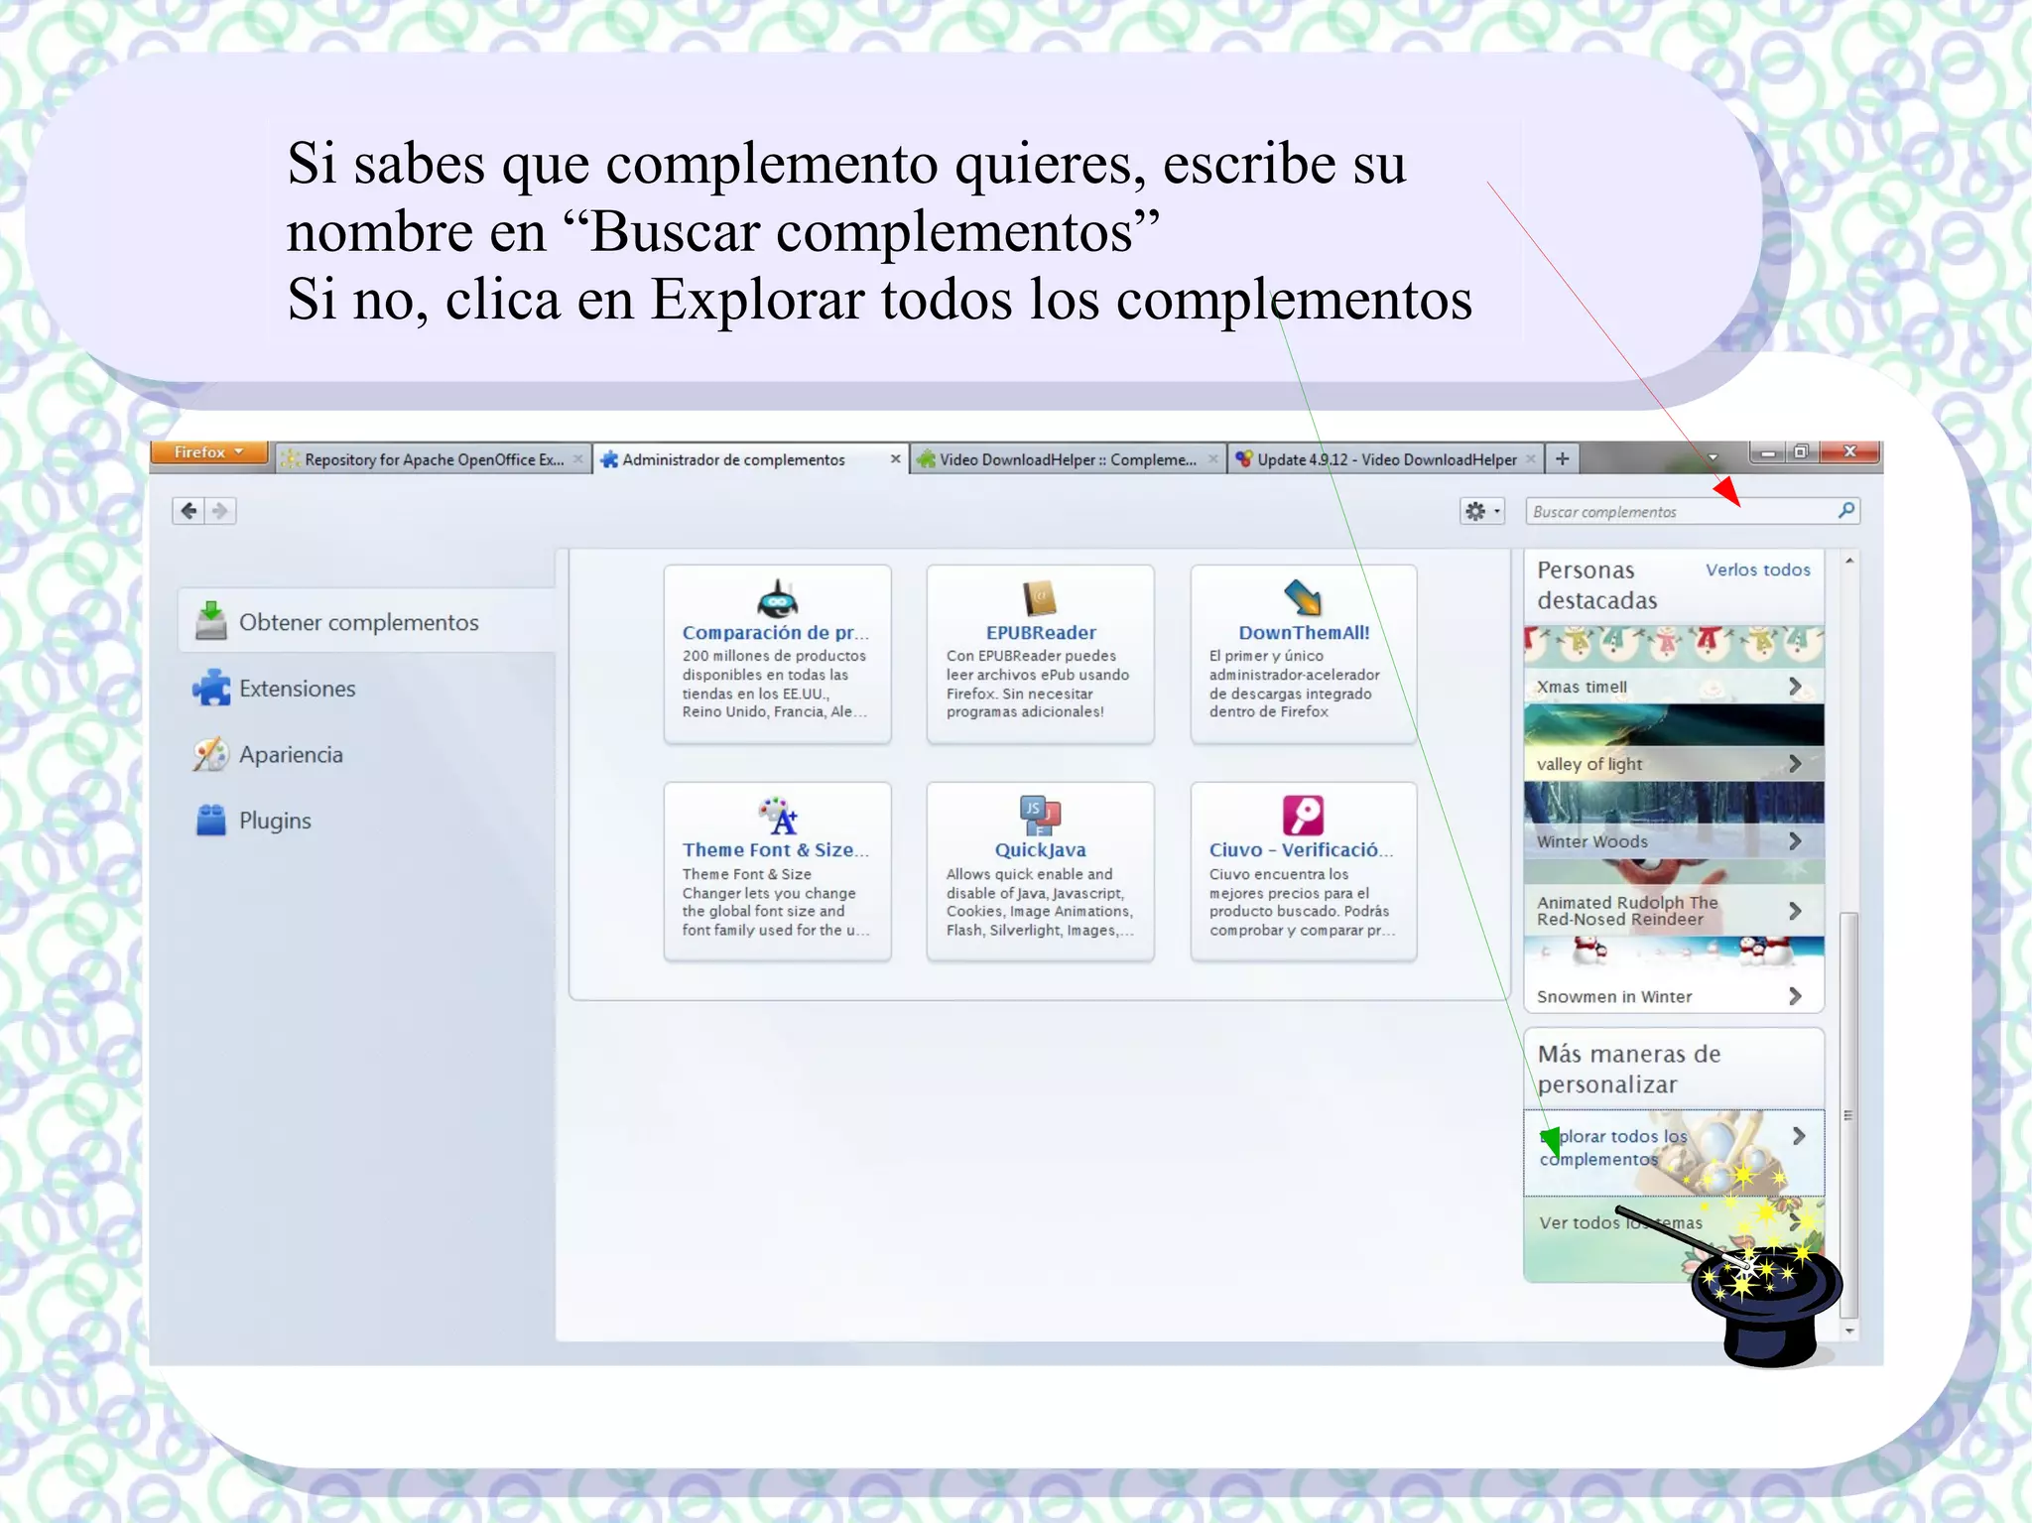The height and width of the screenshot is (1523, 2032).
Task: Click the back navigation arrow
Action: point(189,511)
